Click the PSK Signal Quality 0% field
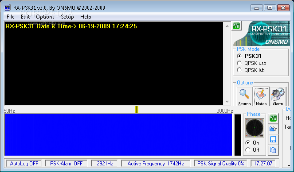Image resolution: width=294 pixels, height=172 pixels. coord(220,164)
